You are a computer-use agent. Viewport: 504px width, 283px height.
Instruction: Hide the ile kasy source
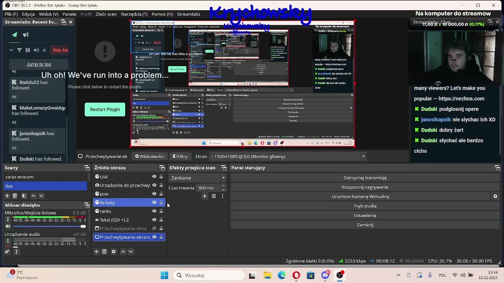(x=154, y=202)
